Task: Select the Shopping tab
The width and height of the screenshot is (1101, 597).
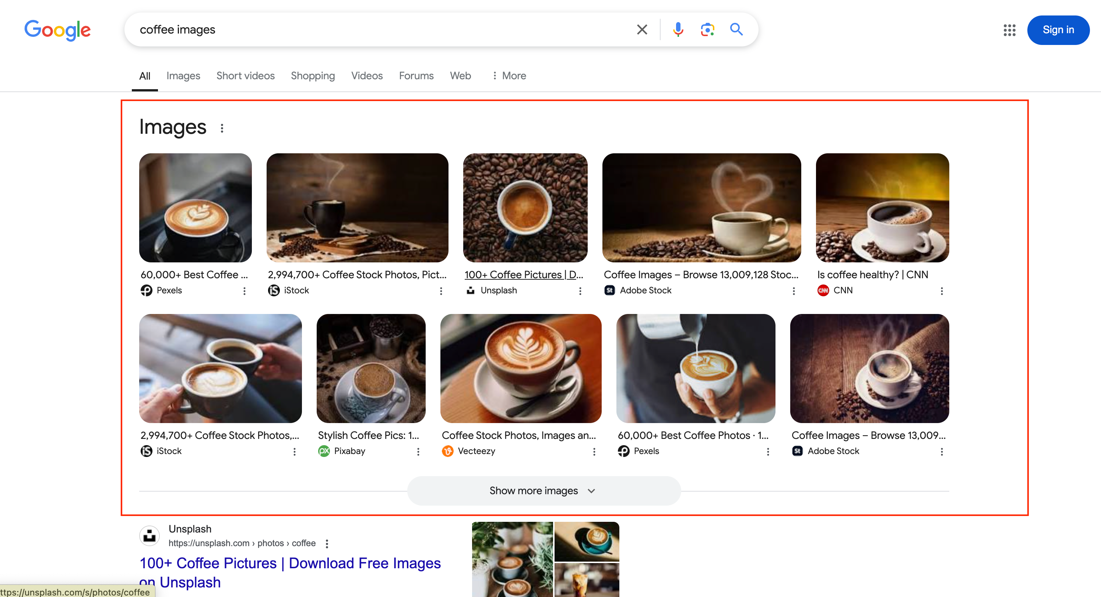Action: tap(312, 76)
